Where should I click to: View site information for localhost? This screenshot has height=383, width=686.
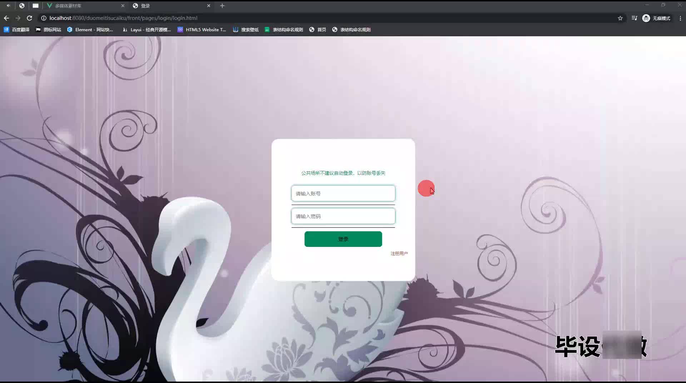44,18
